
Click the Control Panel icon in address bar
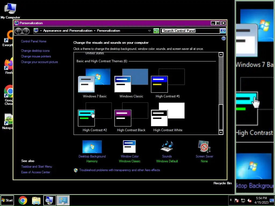(36, 31)
